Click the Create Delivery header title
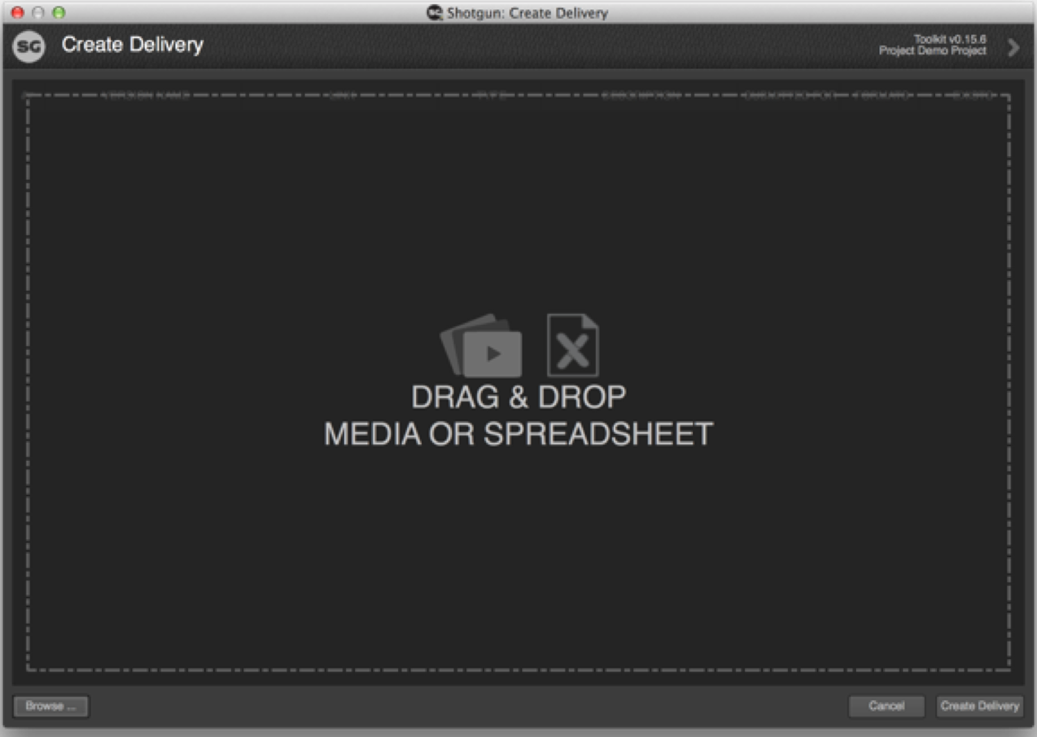This screenshot has height=737, width=1037. pos(132,44)
